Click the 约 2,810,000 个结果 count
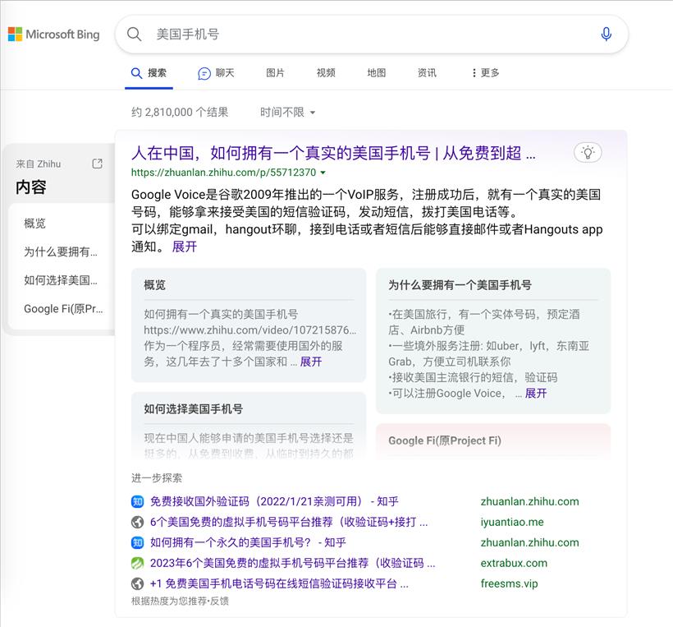This screenshot has width=673, height=627. tap(180, 113)
